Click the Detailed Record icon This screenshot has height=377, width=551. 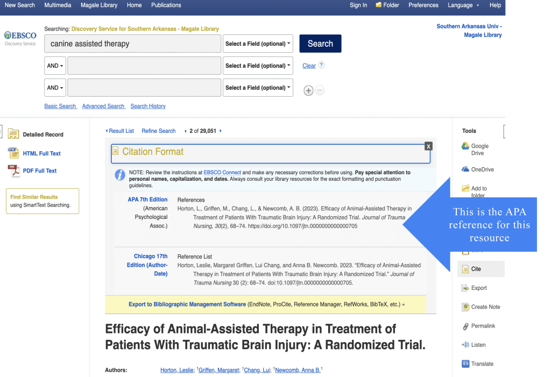click(13, 134)
